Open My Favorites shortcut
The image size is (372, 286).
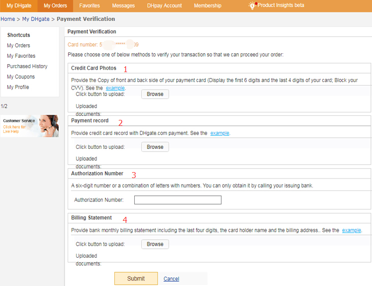(x=21, y=56)
